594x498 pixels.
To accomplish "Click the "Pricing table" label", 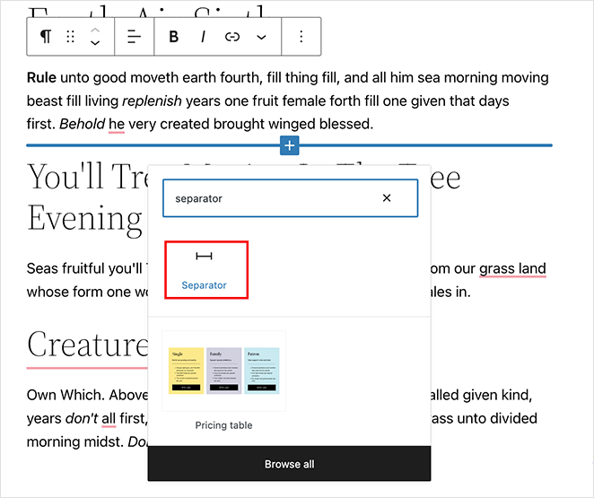I will pyautogui.click(x=224, y=425).
